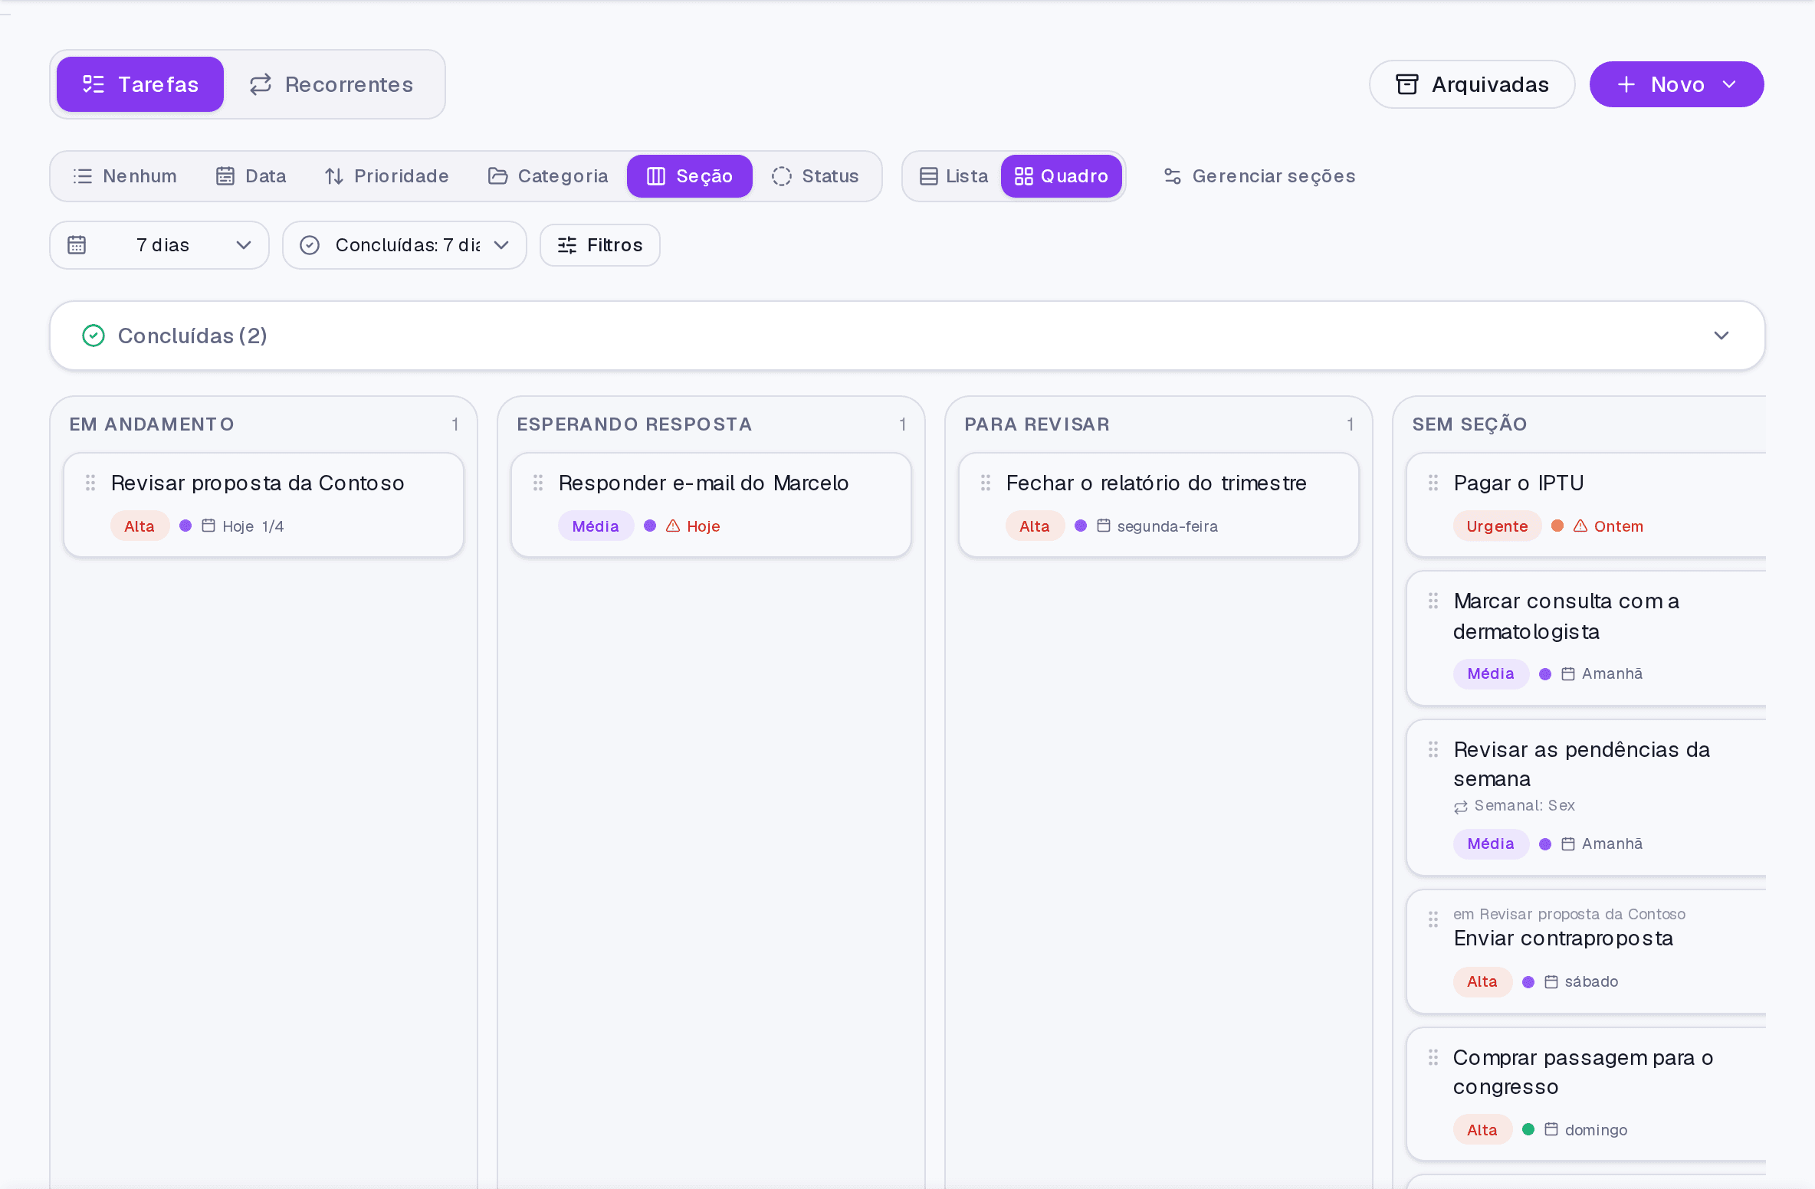This screenshot has width=1815, height=1189.
Task: Open the Filtros panel
Action: point(600,245)
